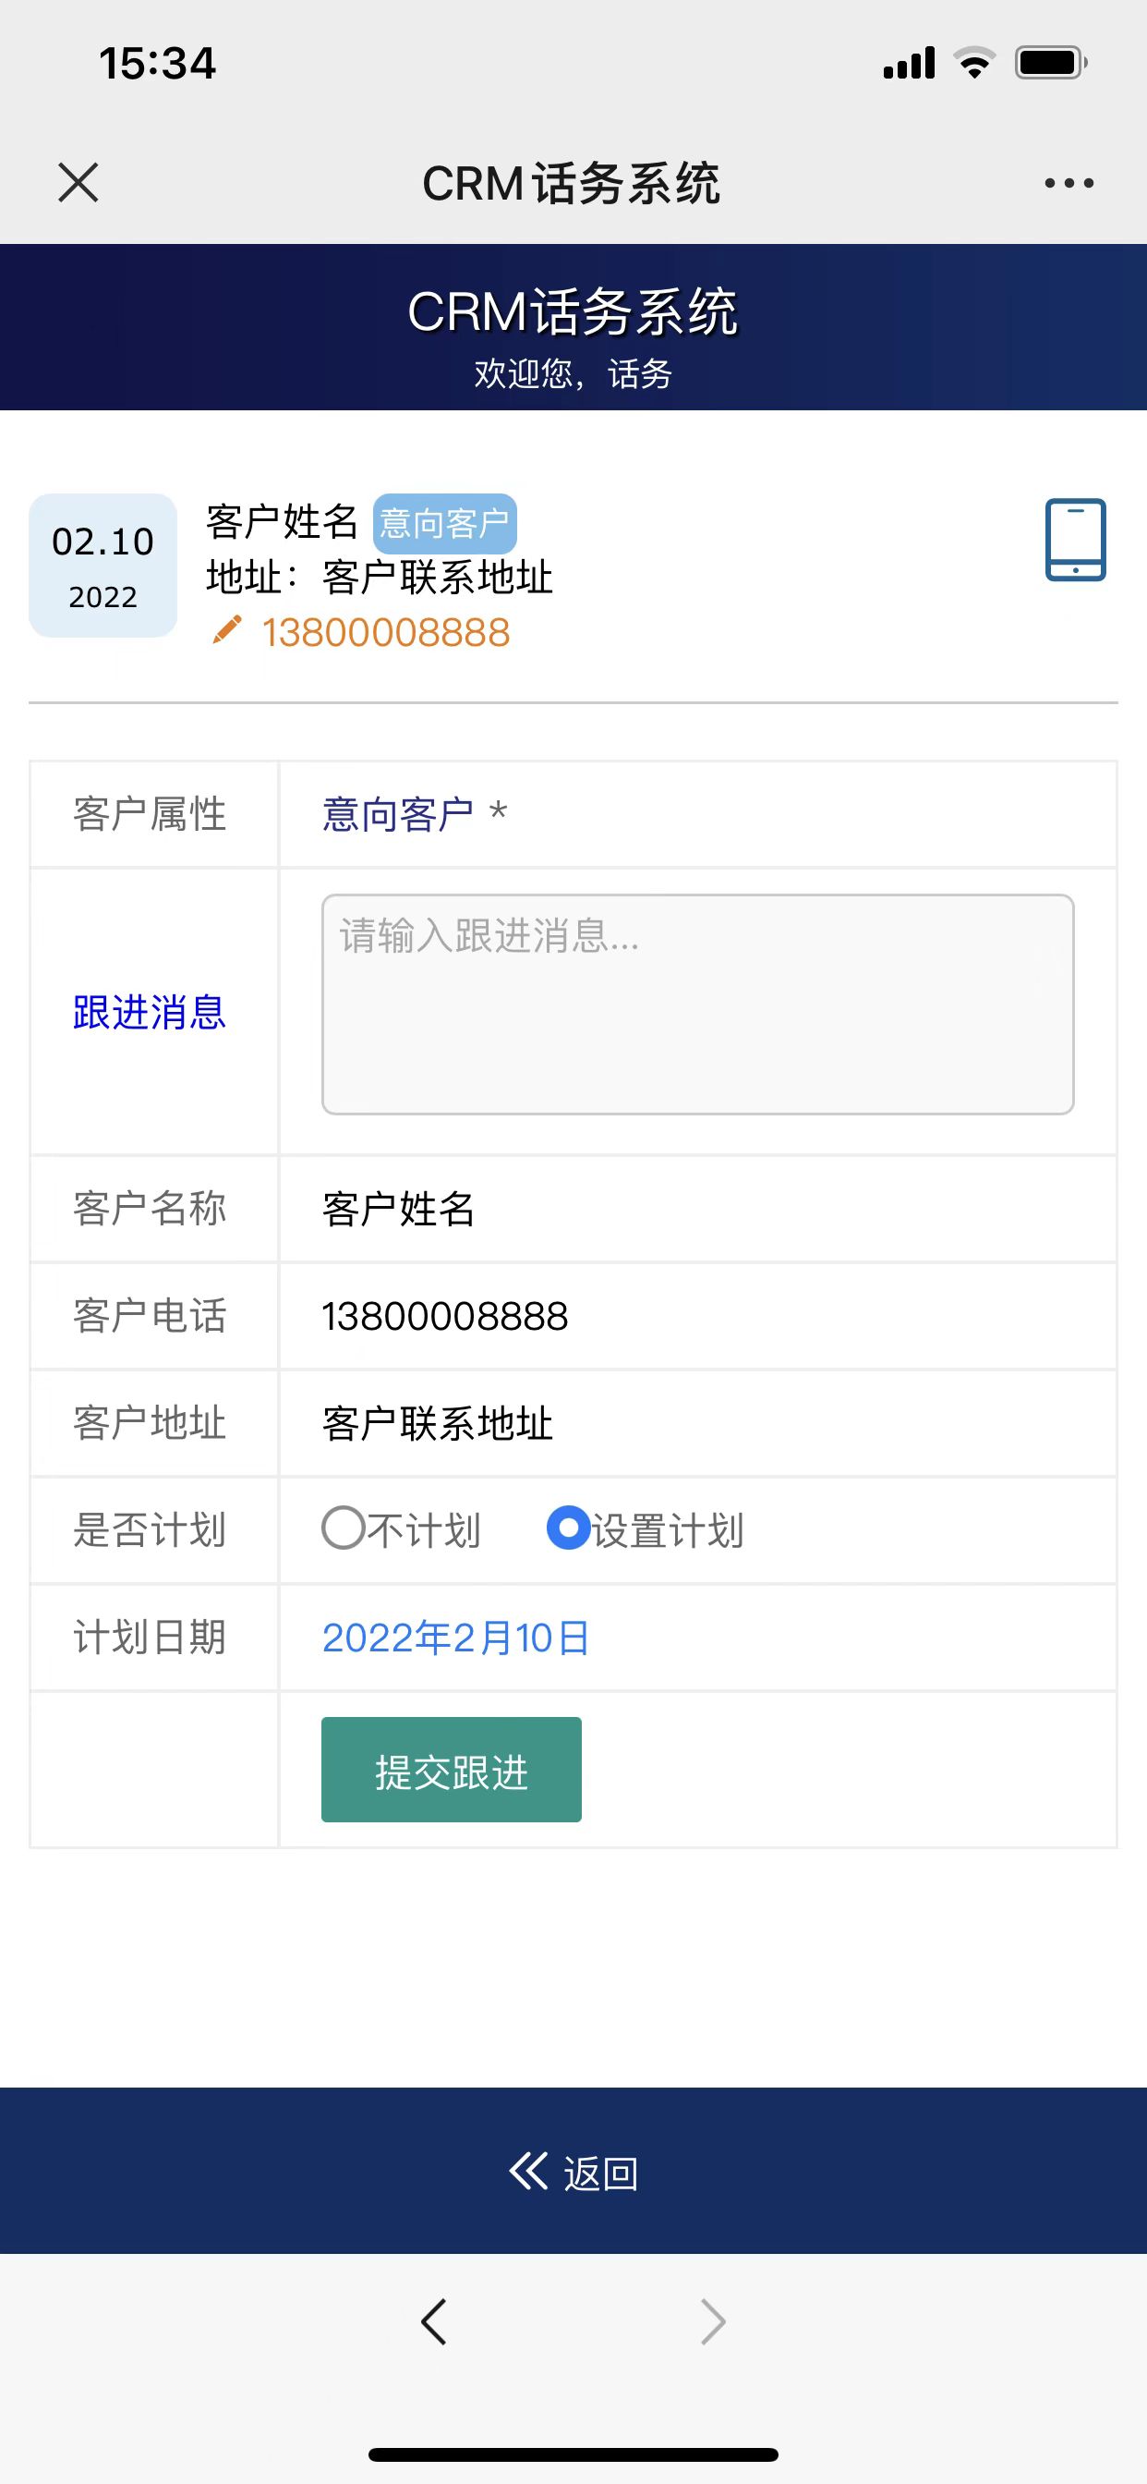
Task: Tap the mobile phone call icon
Action: pos(1075,540)
